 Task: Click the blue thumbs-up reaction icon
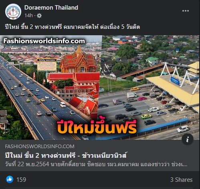(10, 179)
